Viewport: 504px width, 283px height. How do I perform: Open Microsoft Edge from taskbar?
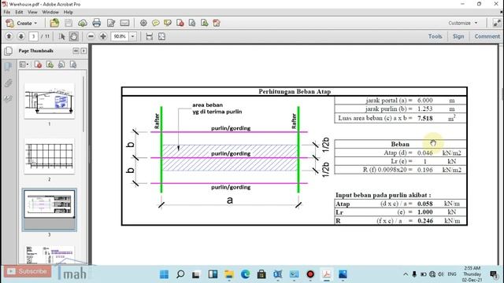245,274
